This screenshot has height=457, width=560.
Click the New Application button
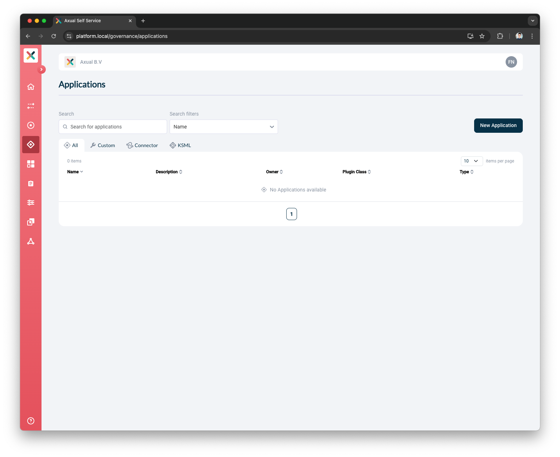tap(498, 126)
